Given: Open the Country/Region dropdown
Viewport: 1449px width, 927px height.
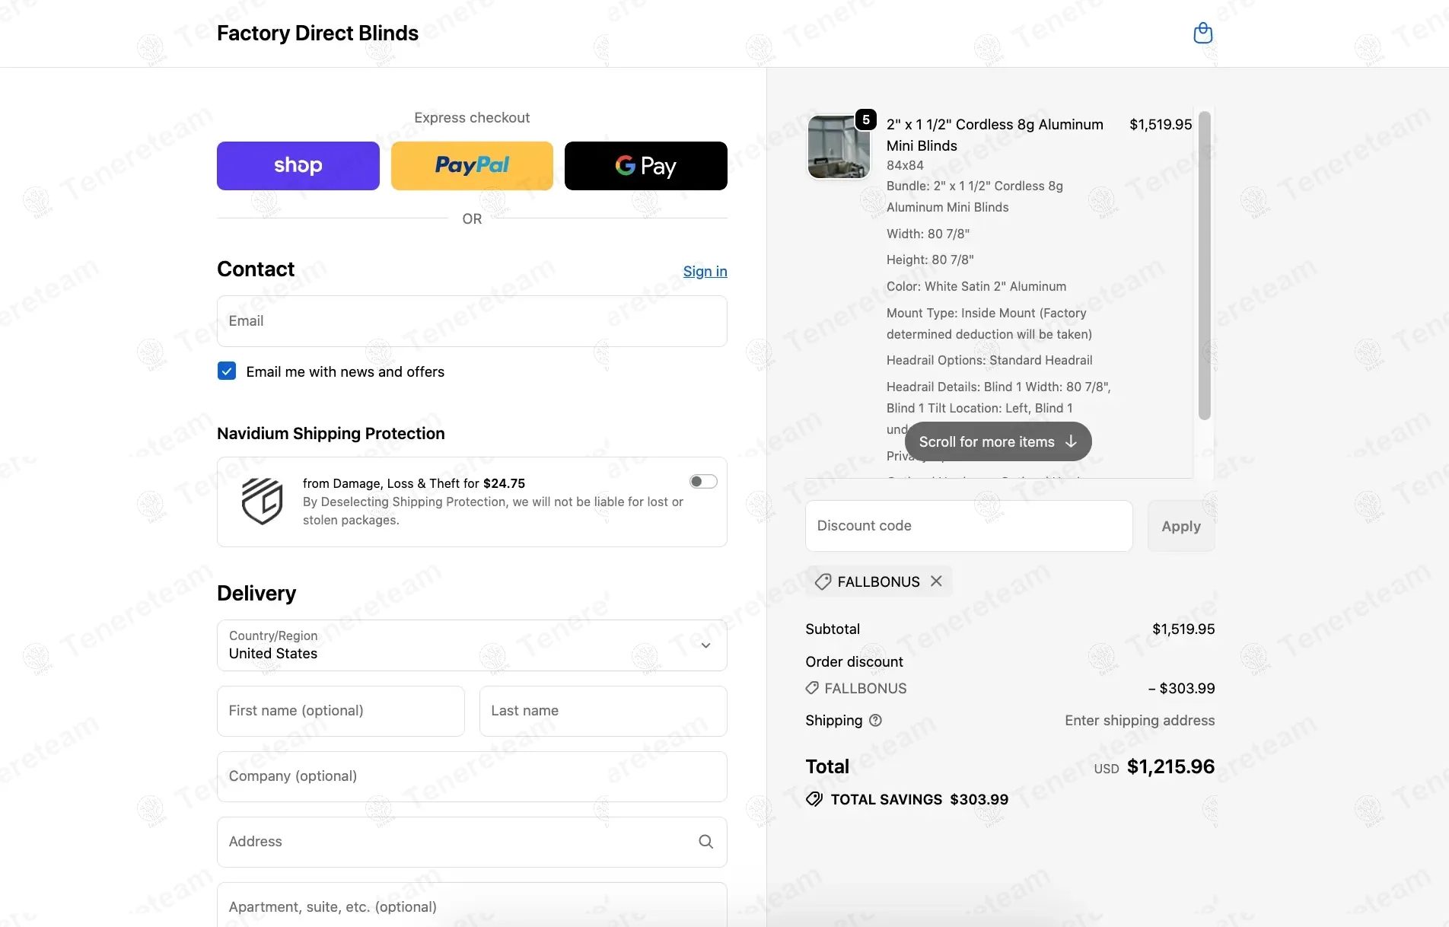Looking at the screenshot, I should pyautogui.click(x=472, y=645).
